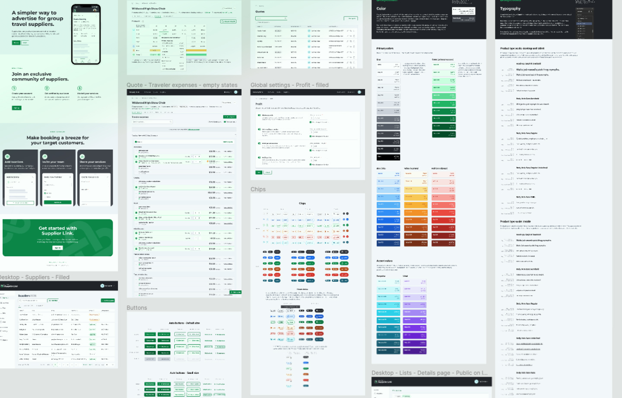The width and height of the screenshot is (622, 398).
Task: Click the heading Join an exclusive community of suppliers
Action: click(40, 76)
